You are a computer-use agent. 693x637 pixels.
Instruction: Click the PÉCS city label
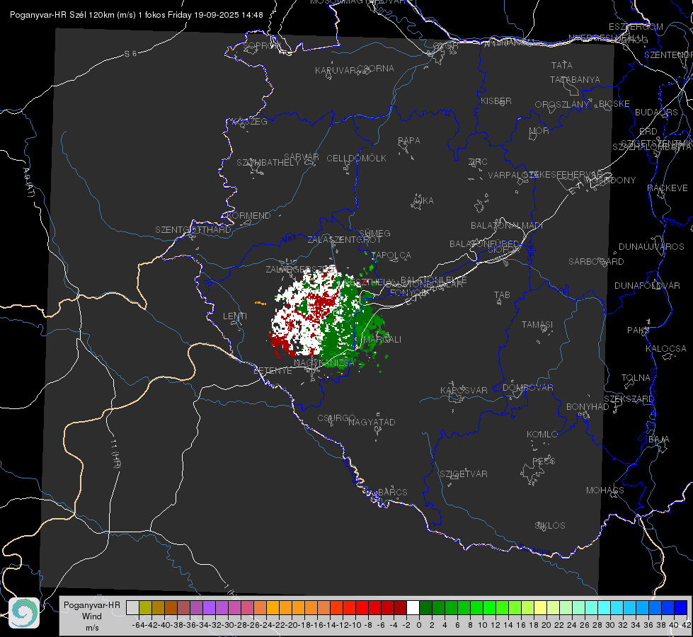coord(543,461)
